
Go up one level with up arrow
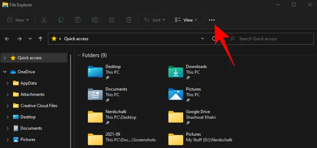click(40, 39)
